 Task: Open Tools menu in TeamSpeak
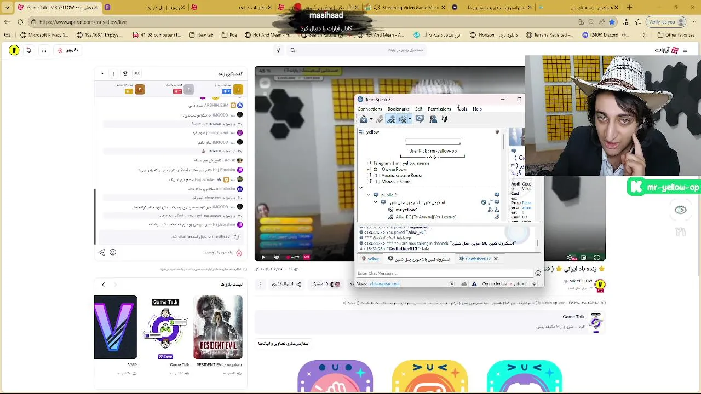click(x=462, y=109)
